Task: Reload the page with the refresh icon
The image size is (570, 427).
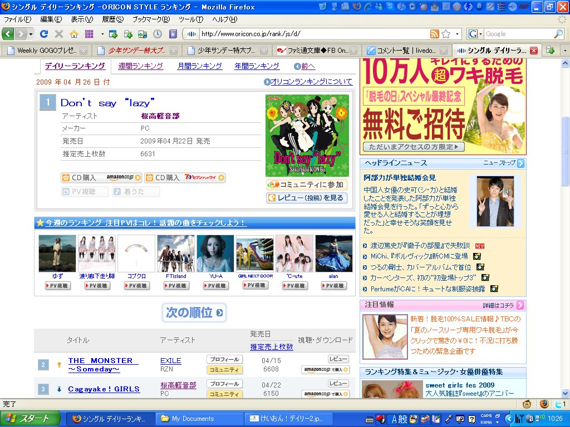Action: pos(44,34)
